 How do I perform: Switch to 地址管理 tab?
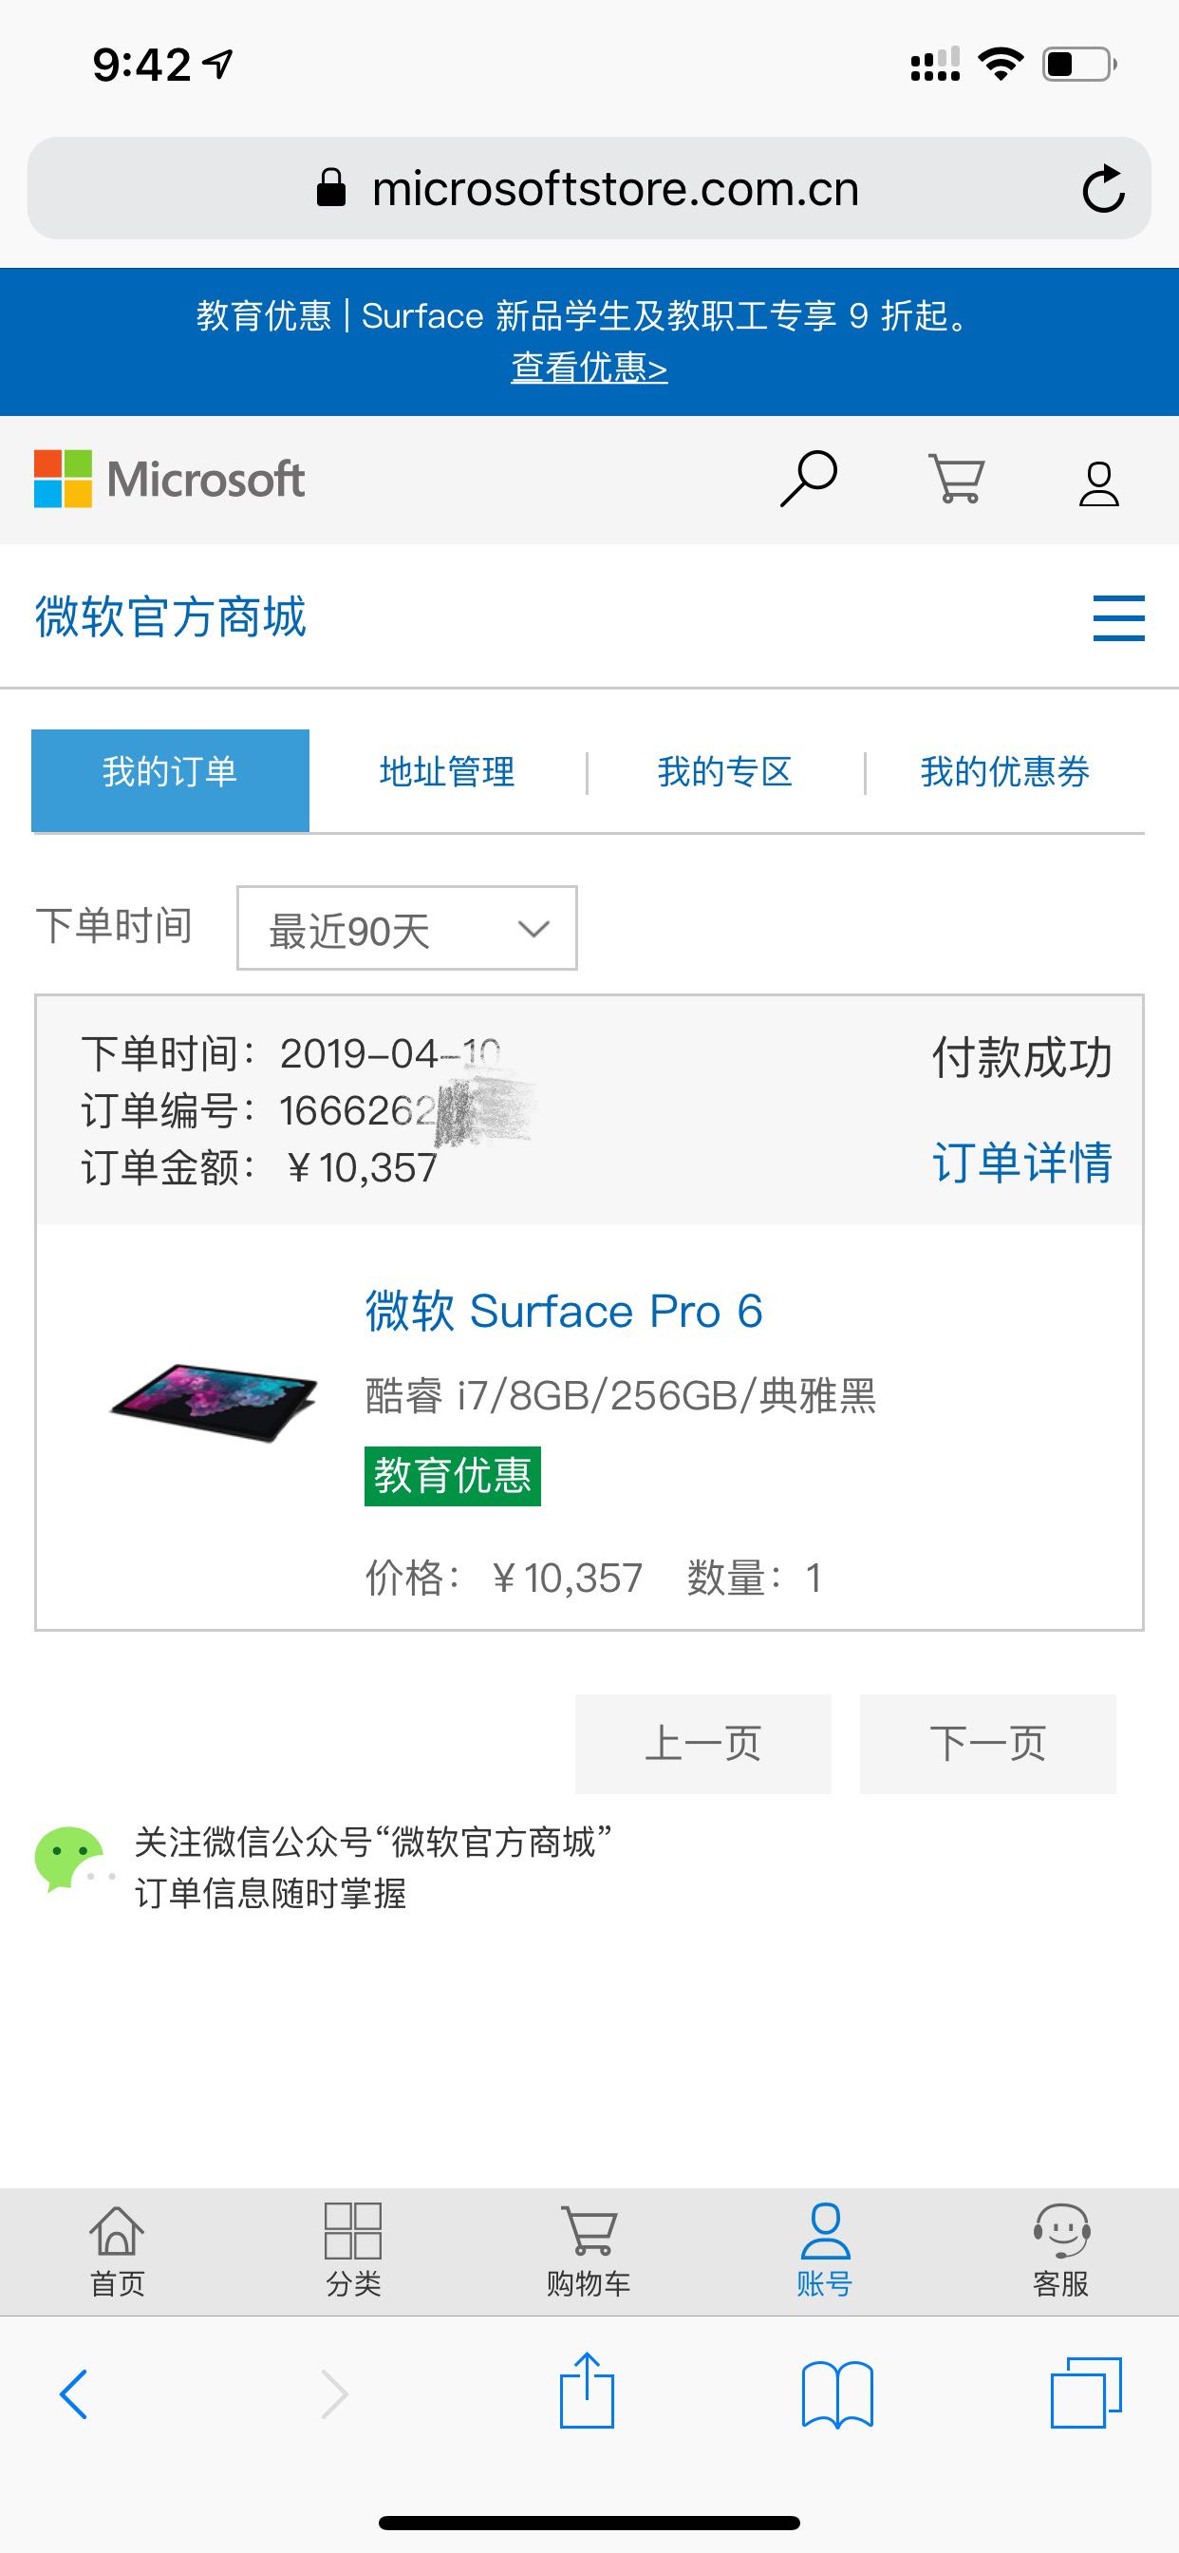[x=447, y=772]
